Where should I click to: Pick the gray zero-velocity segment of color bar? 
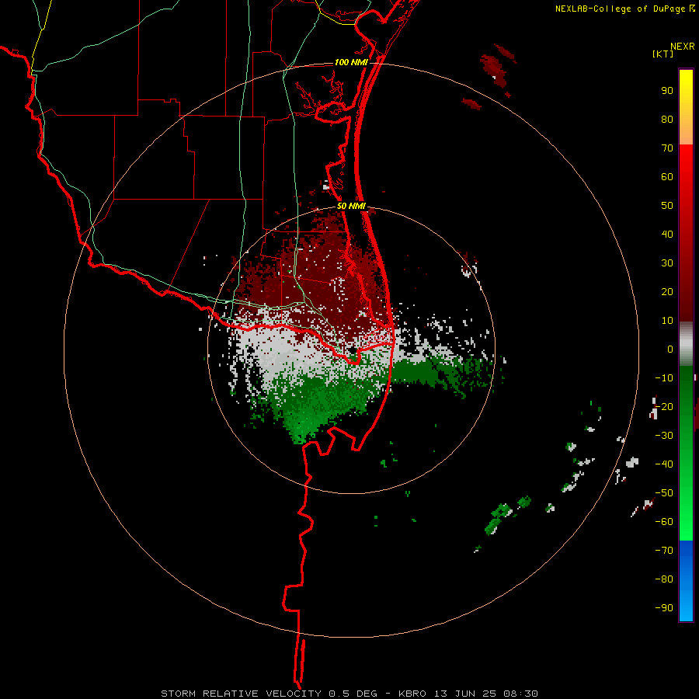(686, 344)
